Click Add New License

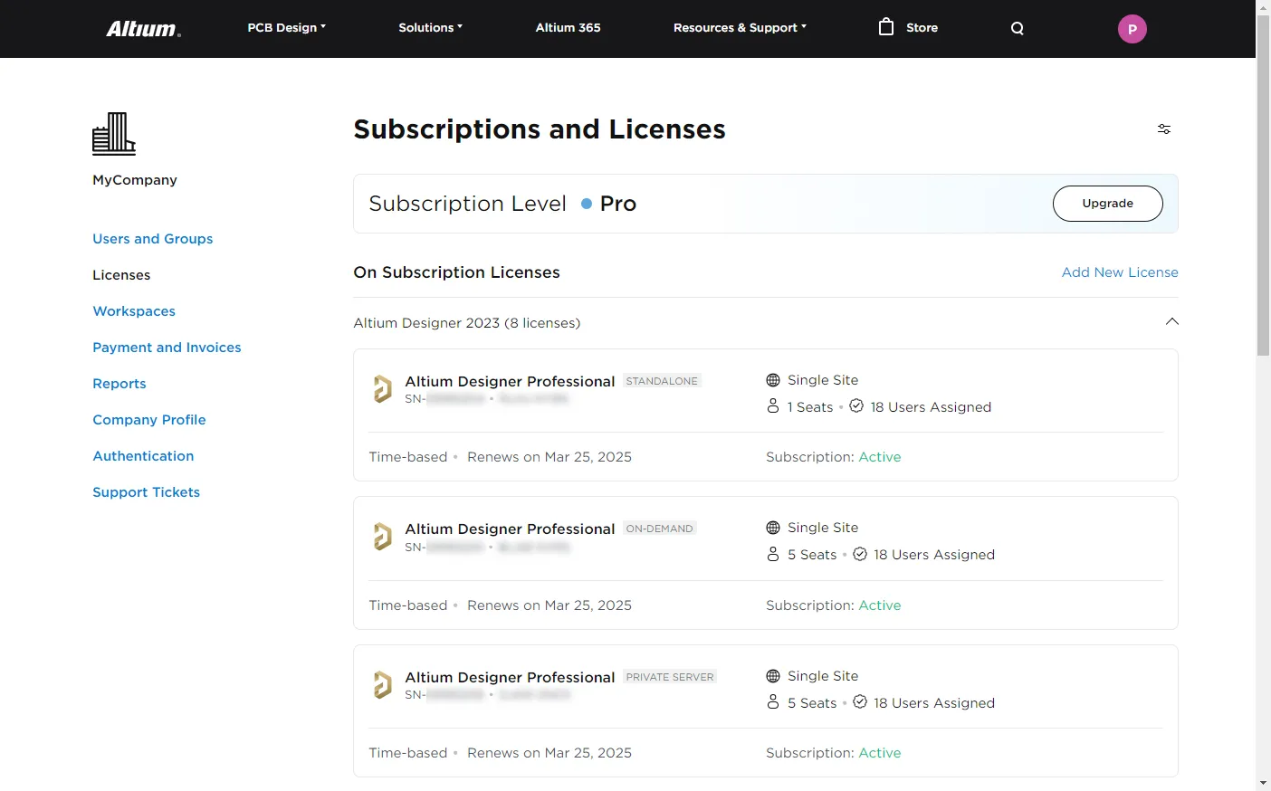pos(1120,272)
